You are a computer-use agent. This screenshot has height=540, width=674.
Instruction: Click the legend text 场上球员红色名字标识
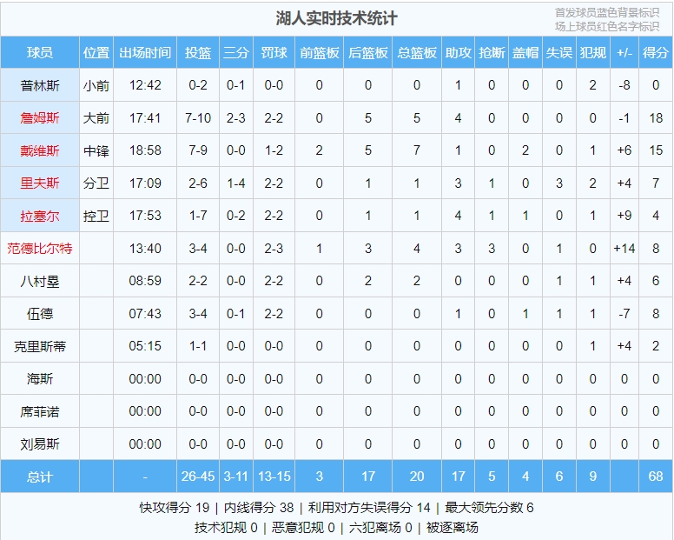click(607, 26)
